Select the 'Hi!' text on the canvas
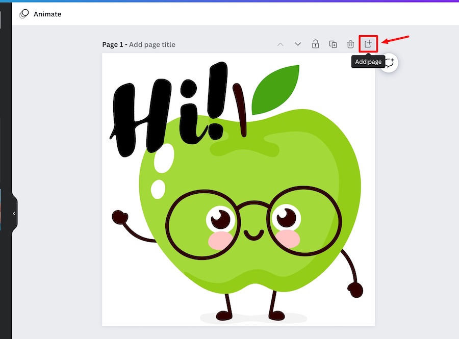 169,109
